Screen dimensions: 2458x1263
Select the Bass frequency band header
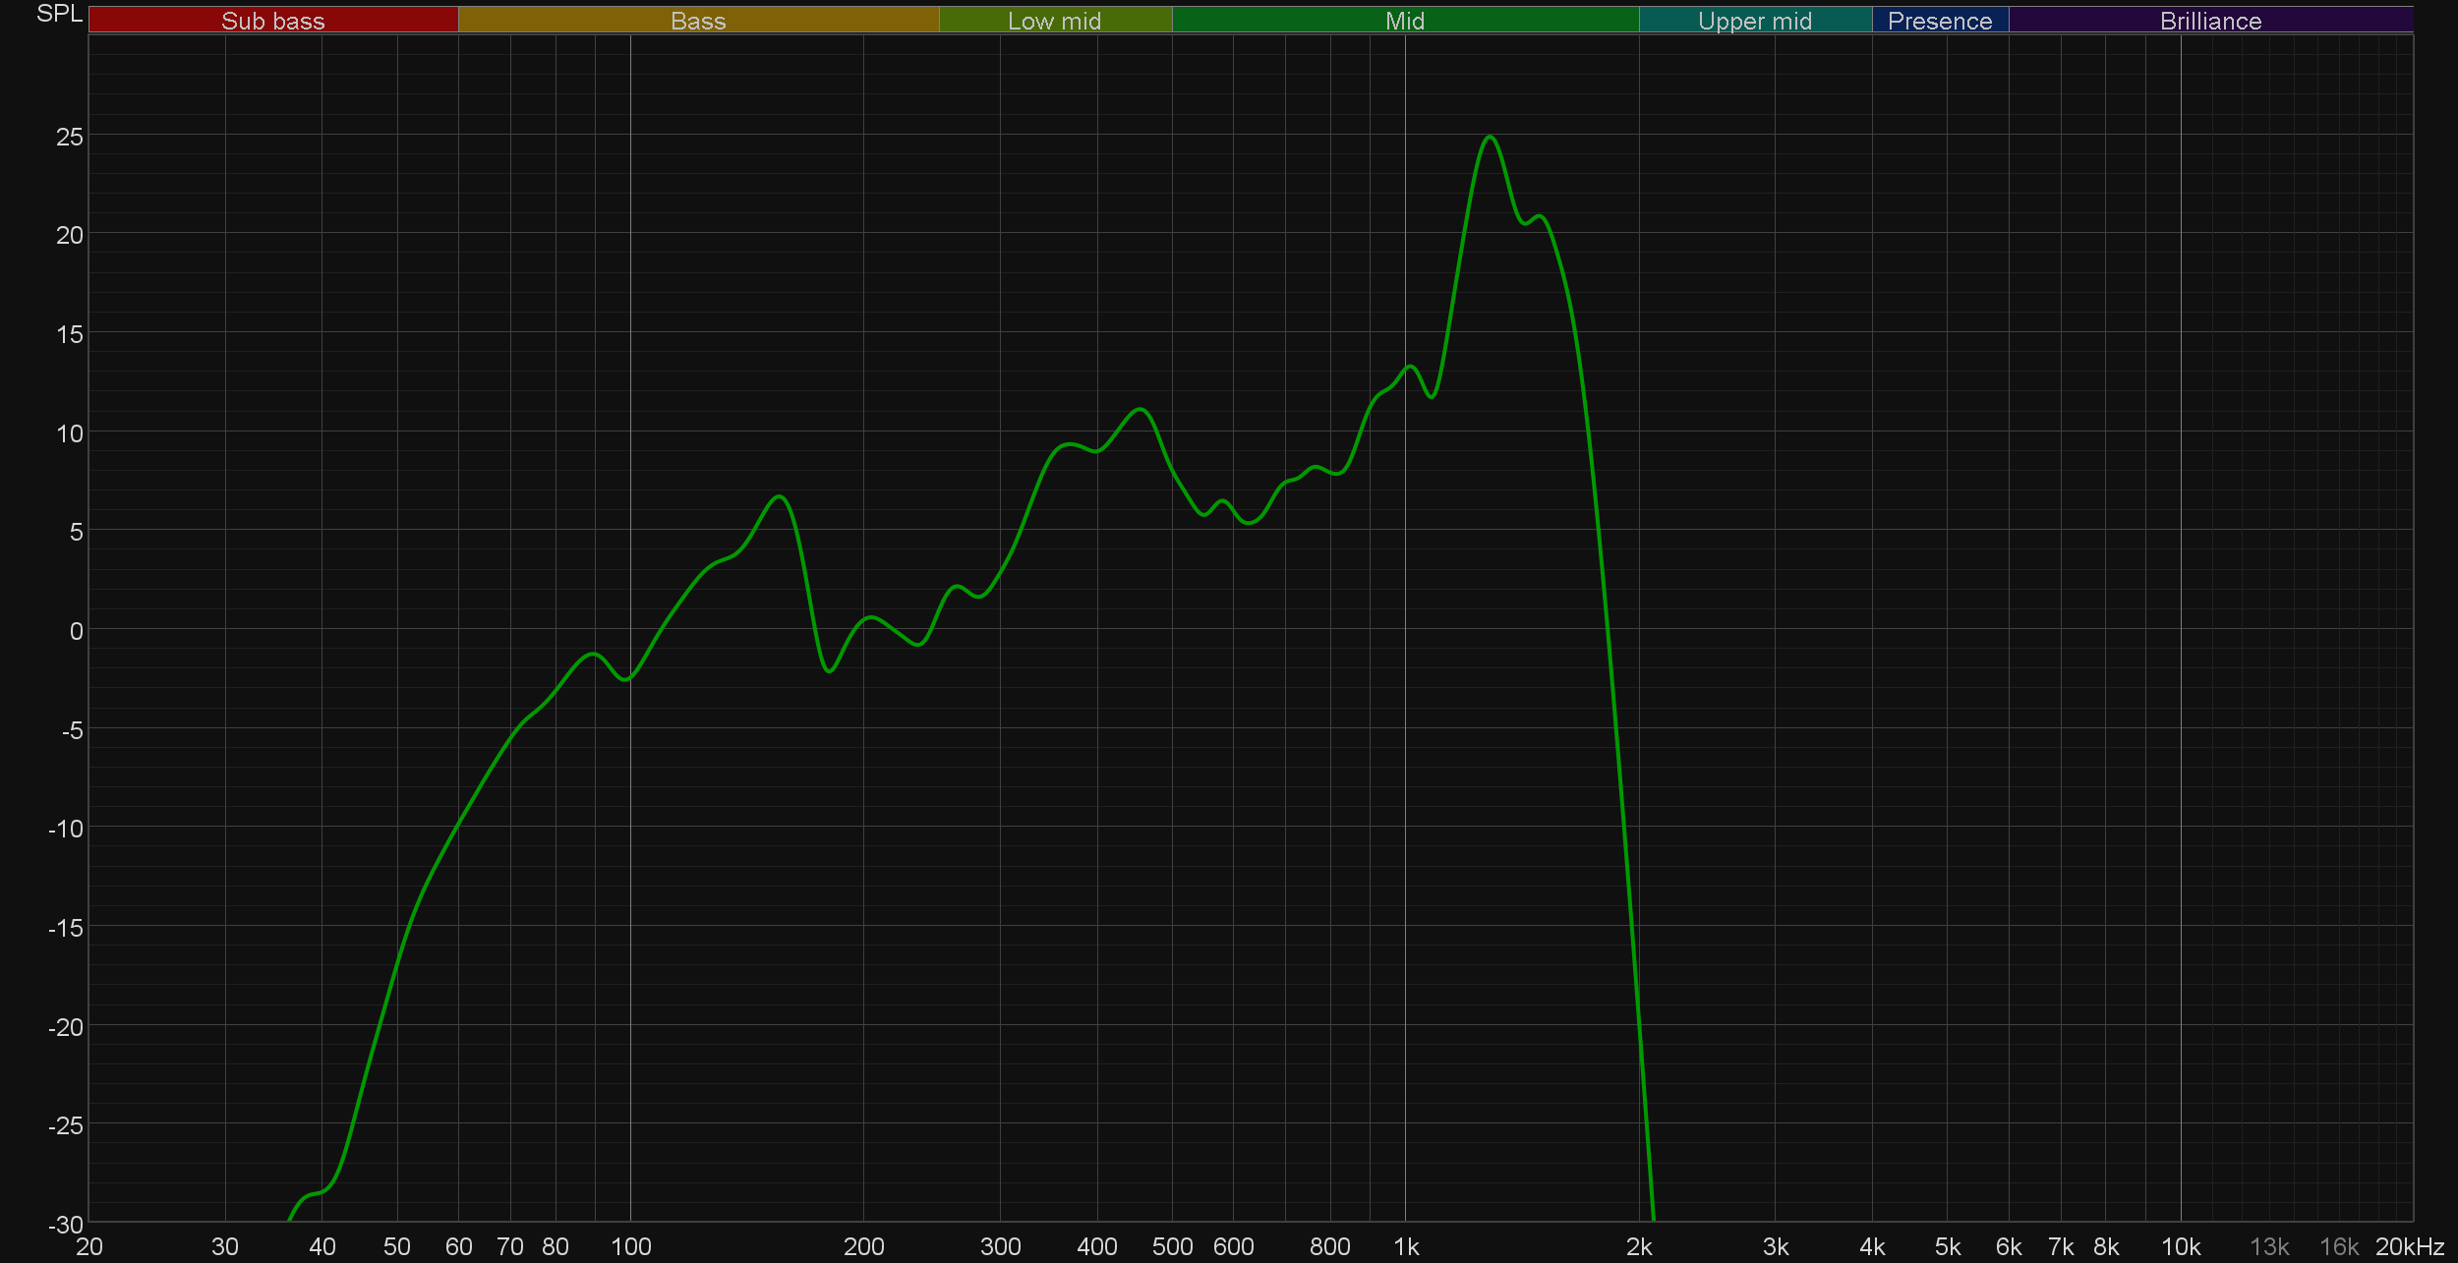click(x=698, y=21)
